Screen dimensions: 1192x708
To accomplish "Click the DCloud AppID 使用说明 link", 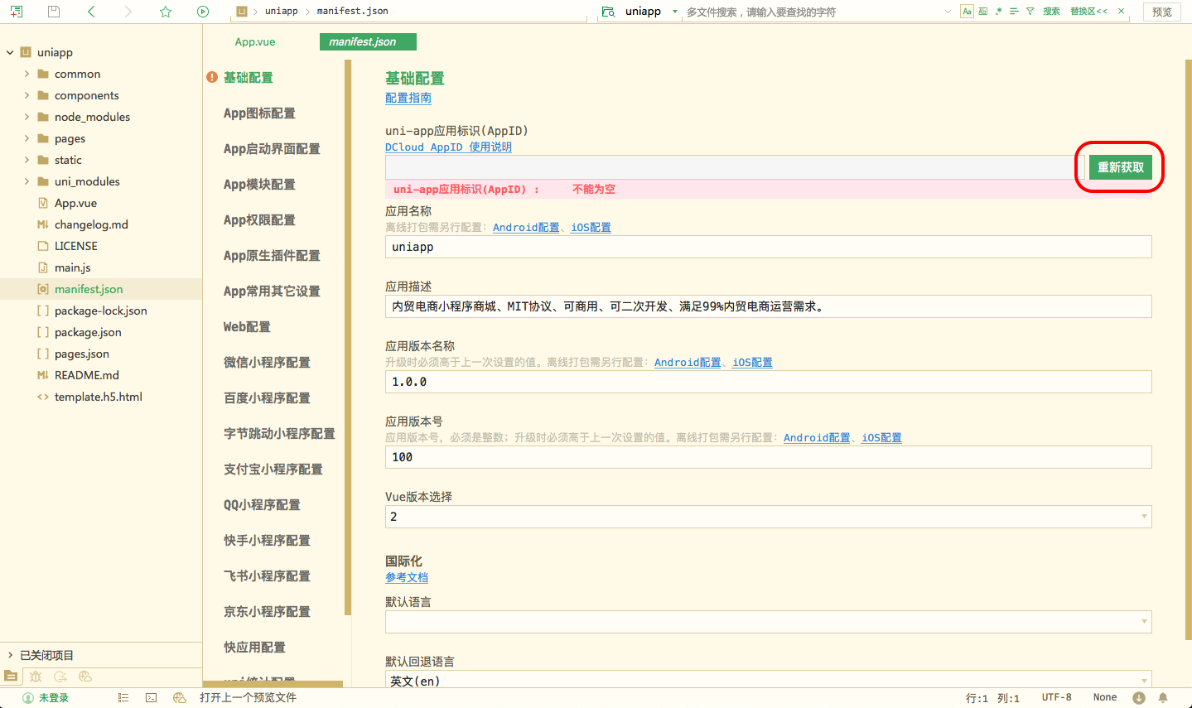I will tap(448, 147).
